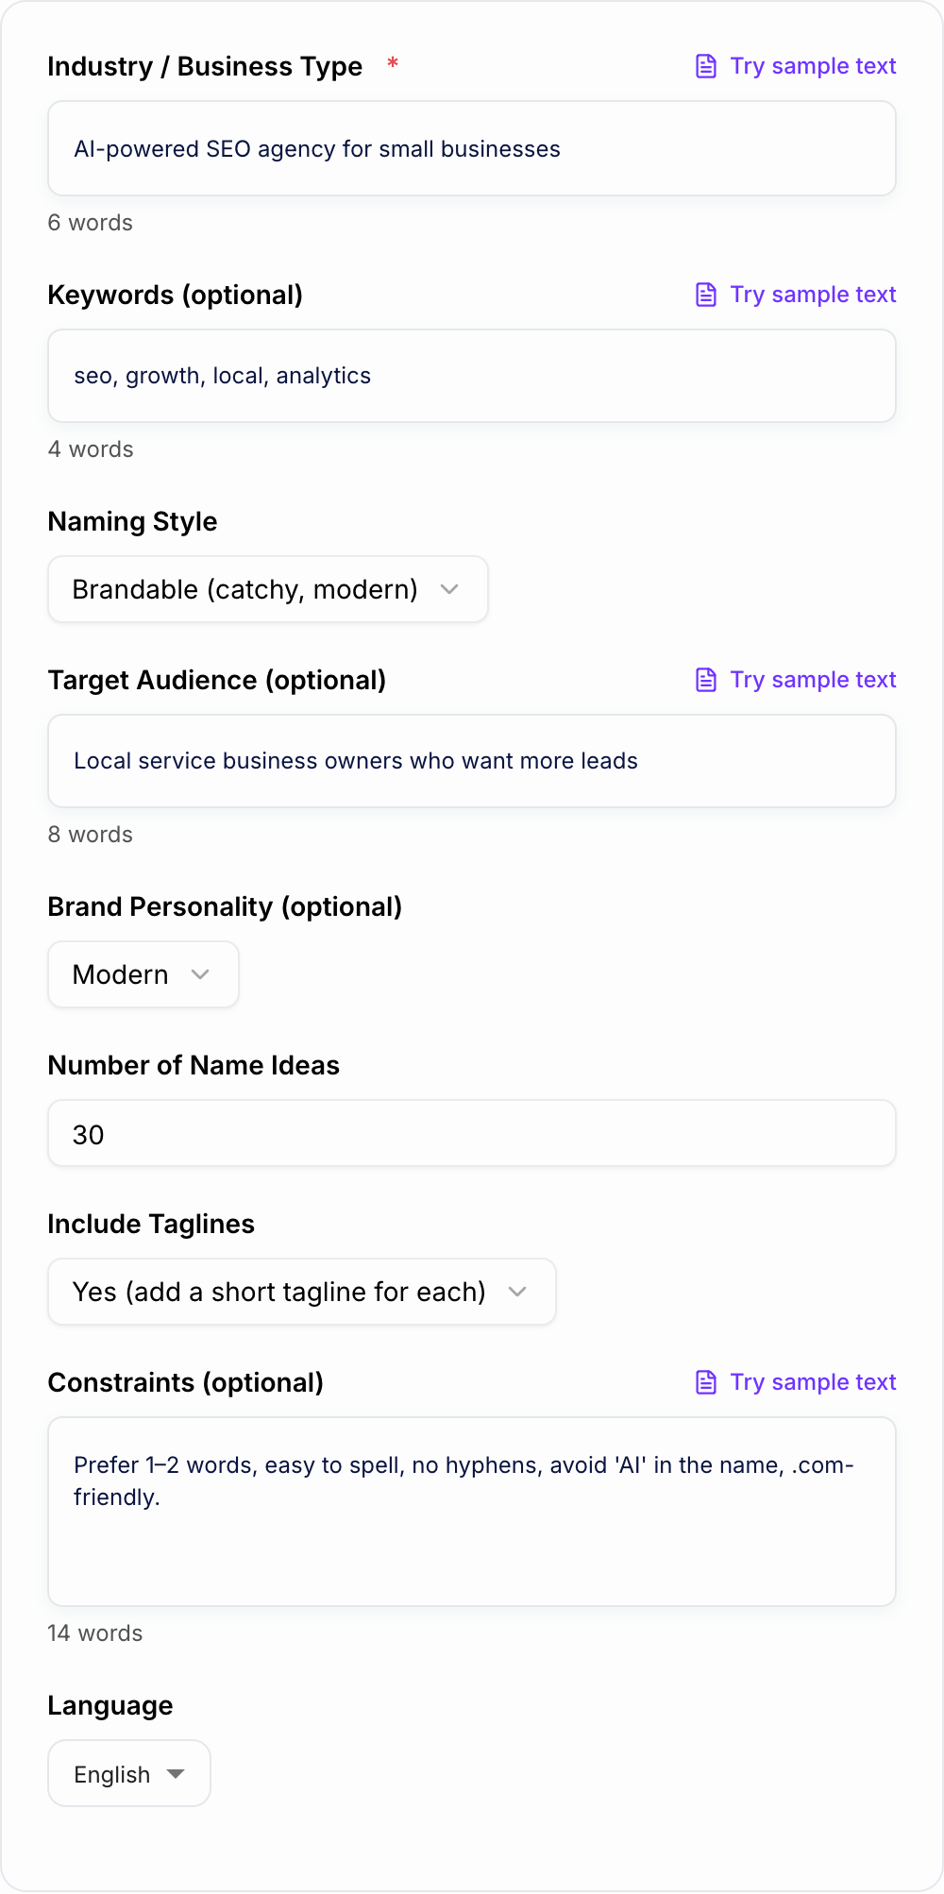This screenshot has height=1894, width=944.
Task: Open the Include Taglines dropdown
Action: click(x=302, y=1292)
